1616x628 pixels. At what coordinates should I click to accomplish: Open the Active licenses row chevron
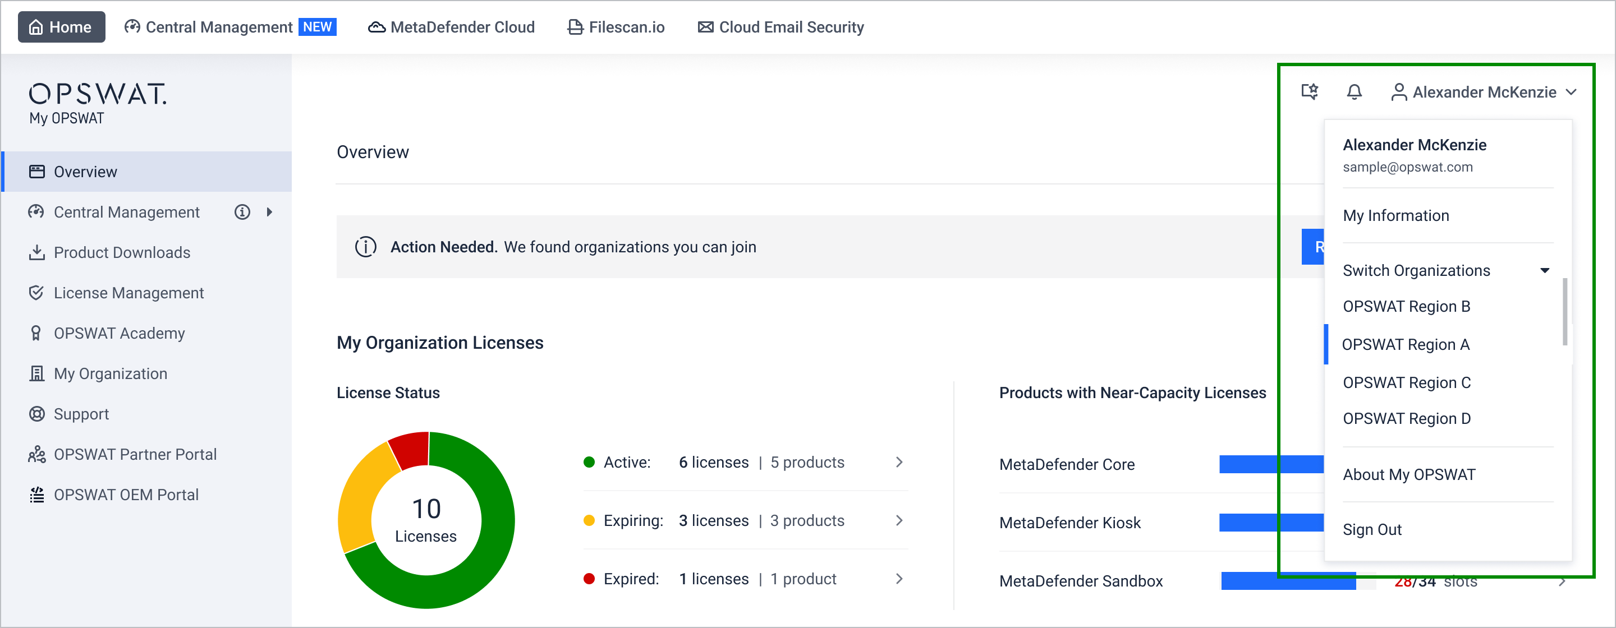899,463
